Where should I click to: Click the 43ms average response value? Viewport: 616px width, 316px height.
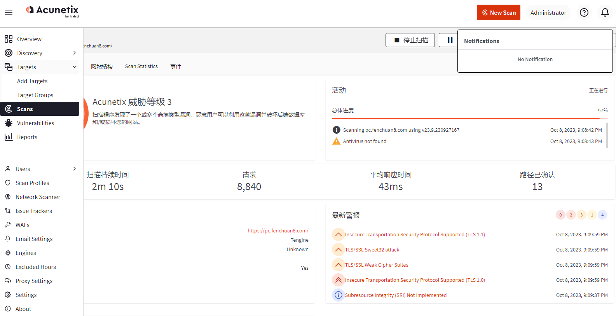tap(391, 187)
